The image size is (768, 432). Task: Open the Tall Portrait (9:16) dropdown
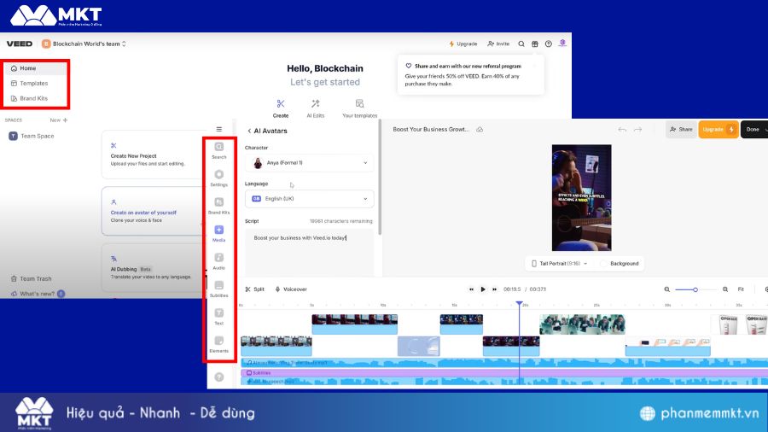[559, 264]
